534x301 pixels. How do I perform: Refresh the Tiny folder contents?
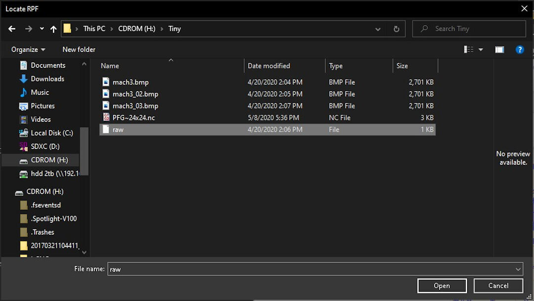click(x=396, y=29)
